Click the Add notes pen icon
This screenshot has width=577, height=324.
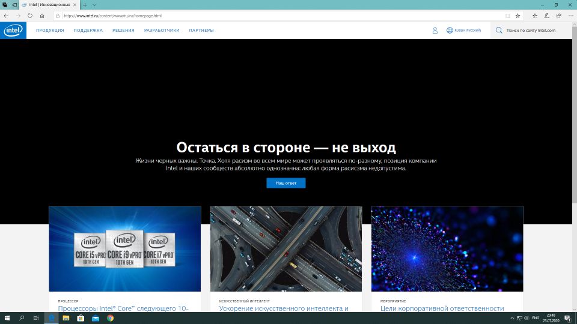tap(547, 16)
